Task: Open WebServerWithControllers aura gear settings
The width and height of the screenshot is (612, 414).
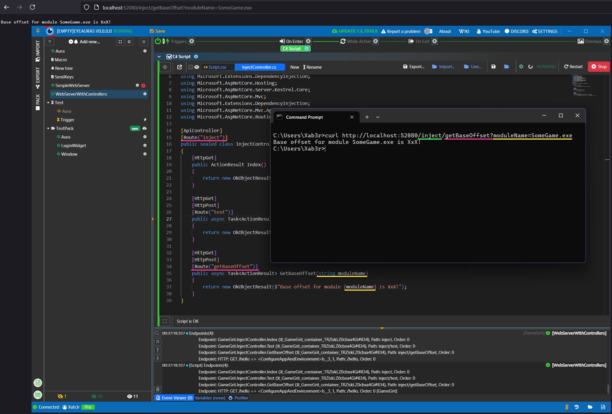Action: coord(145,94)
